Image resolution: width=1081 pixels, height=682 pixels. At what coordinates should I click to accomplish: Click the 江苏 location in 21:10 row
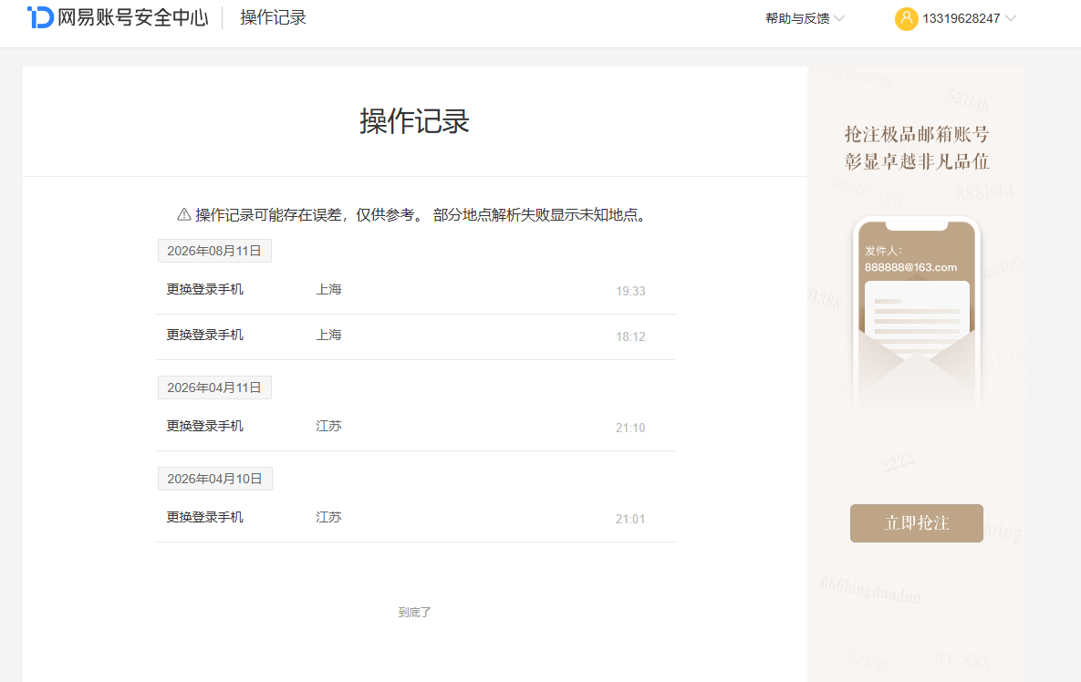pos(328,427)
